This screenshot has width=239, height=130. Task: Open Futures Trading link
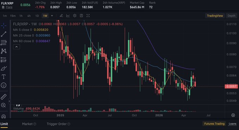pyautogui.click(x=214, y=124)
